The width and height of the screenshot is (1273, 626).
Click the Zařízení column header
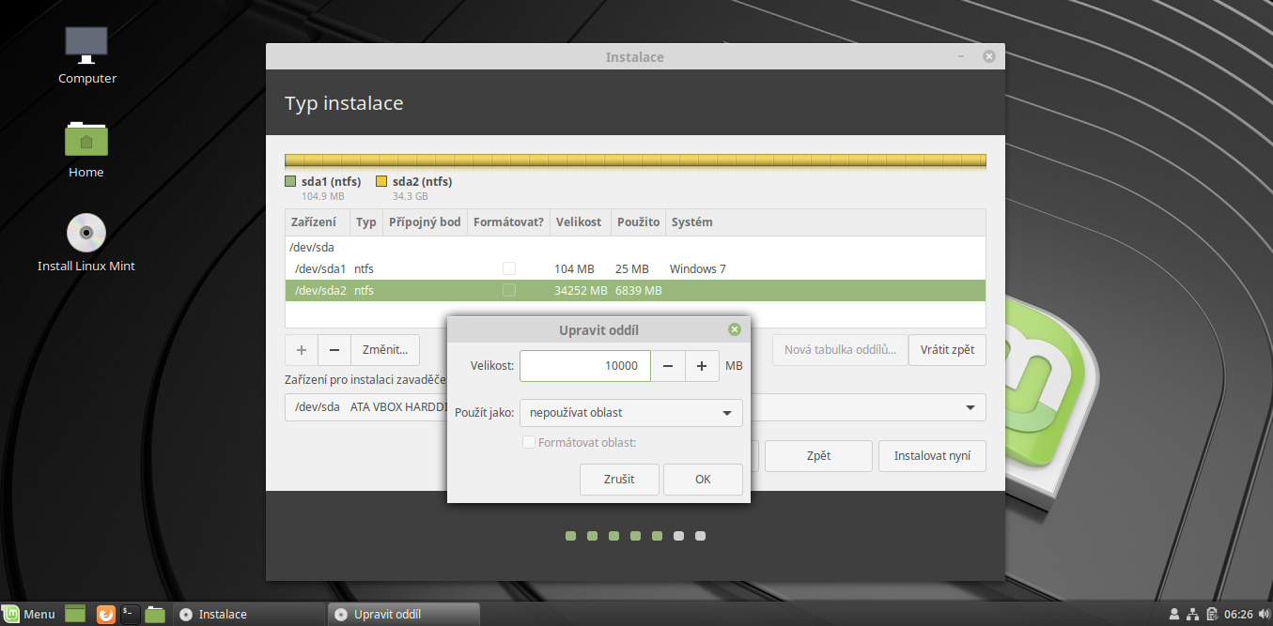pos(318,222)
